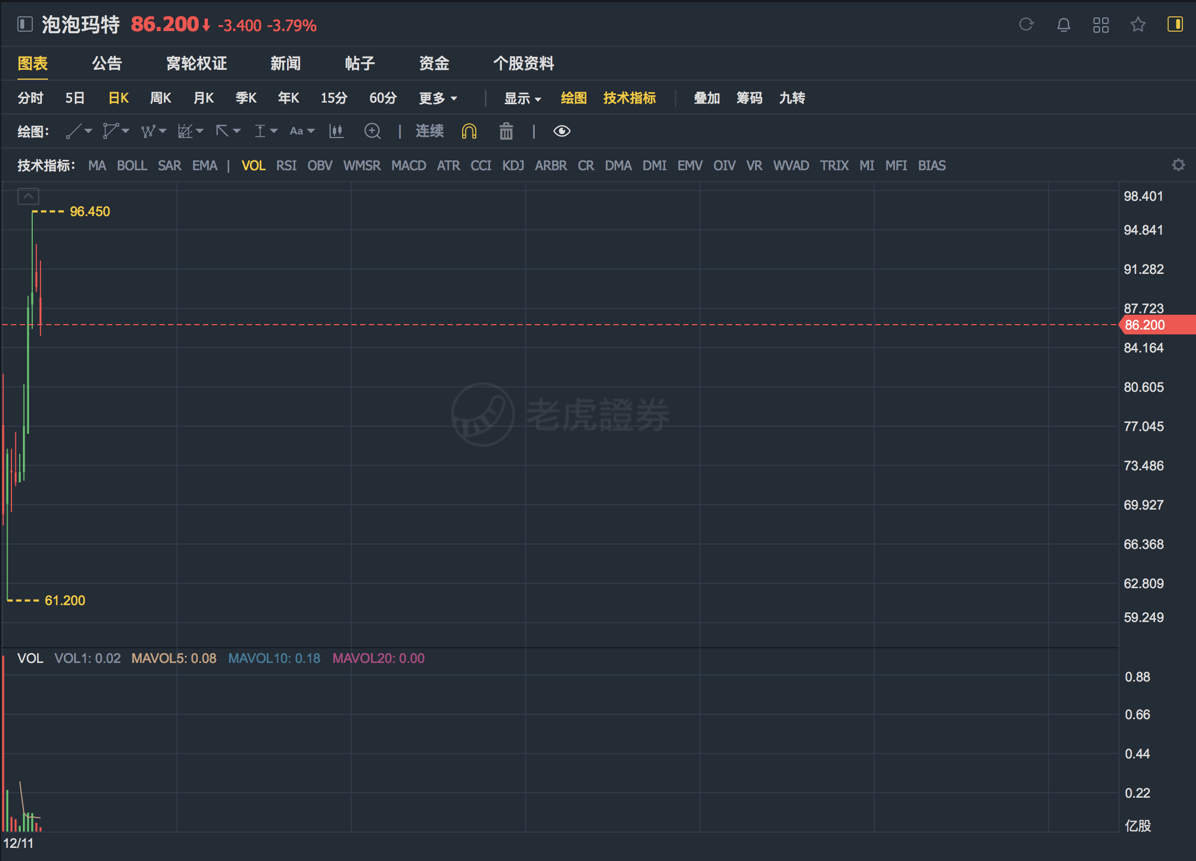1196x861 pixels.
Task: Select the range measure drawing tool
Action: coord(260,131)
